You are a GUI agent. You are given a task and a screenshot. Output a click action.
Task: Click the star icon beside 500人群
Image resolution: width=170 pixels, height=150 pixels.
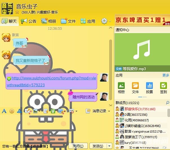[17, 12]
